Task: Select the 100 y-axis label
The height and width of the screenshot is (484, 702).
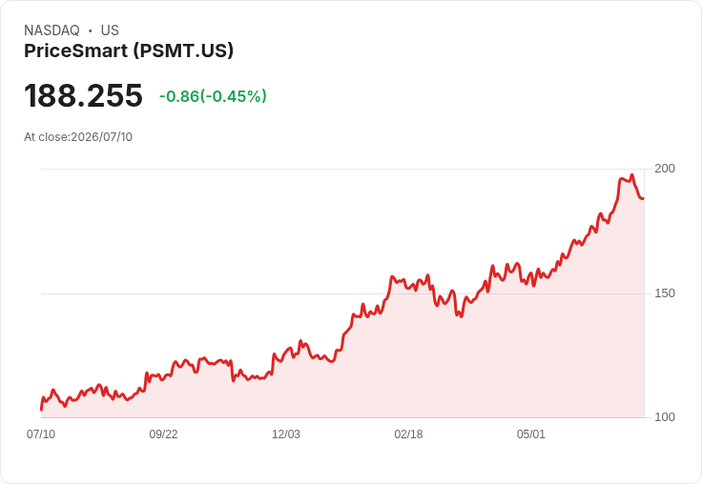Action: coord(665,417)
